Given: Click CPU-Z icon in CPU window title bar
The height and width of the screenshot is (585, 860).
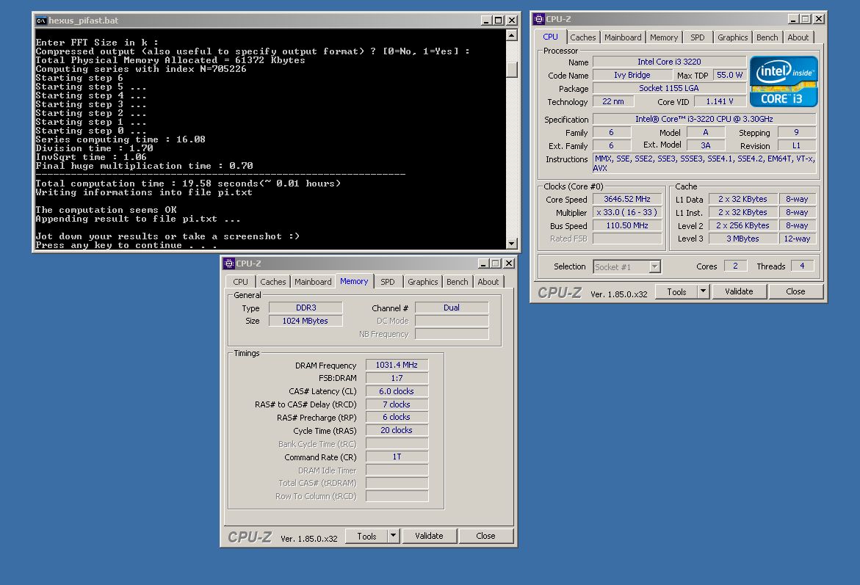Looking at the screenshot, I should click(x=539, y=19).
